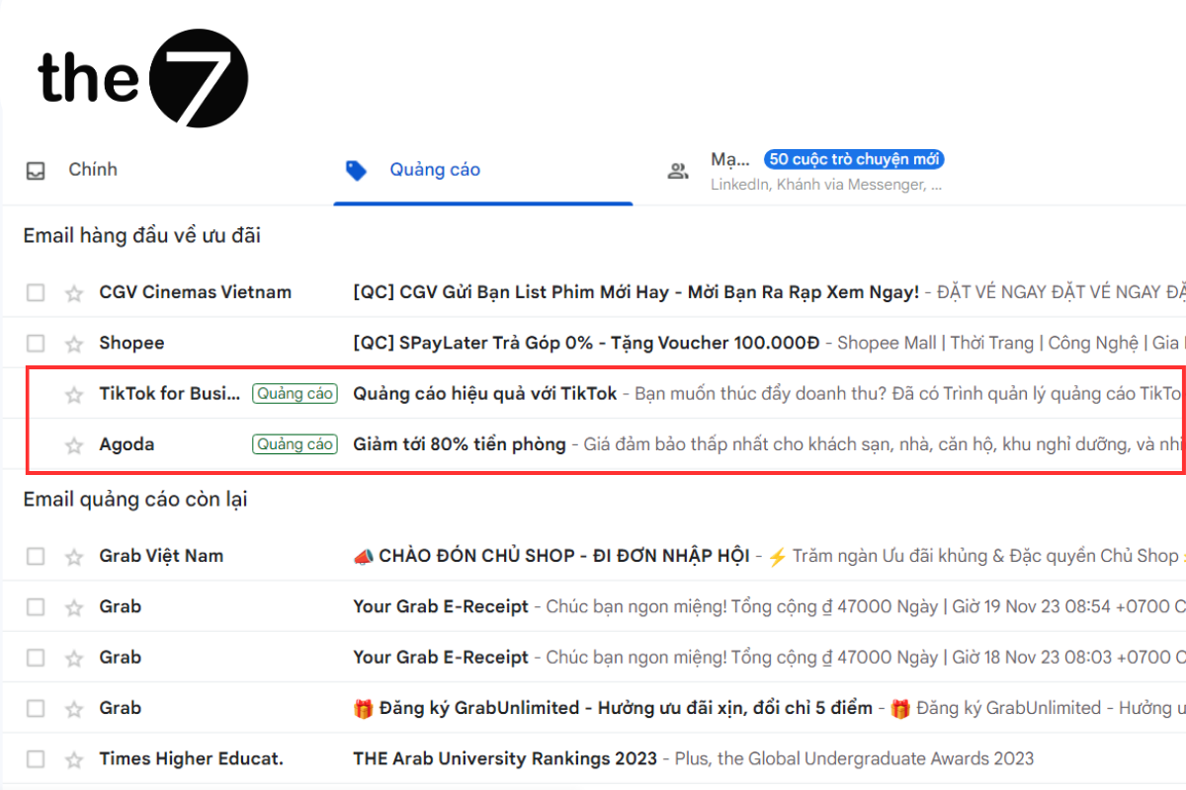Star the TikTok for Business email
Viewport: 1186px width, 790px height.
tap(73, 393)
